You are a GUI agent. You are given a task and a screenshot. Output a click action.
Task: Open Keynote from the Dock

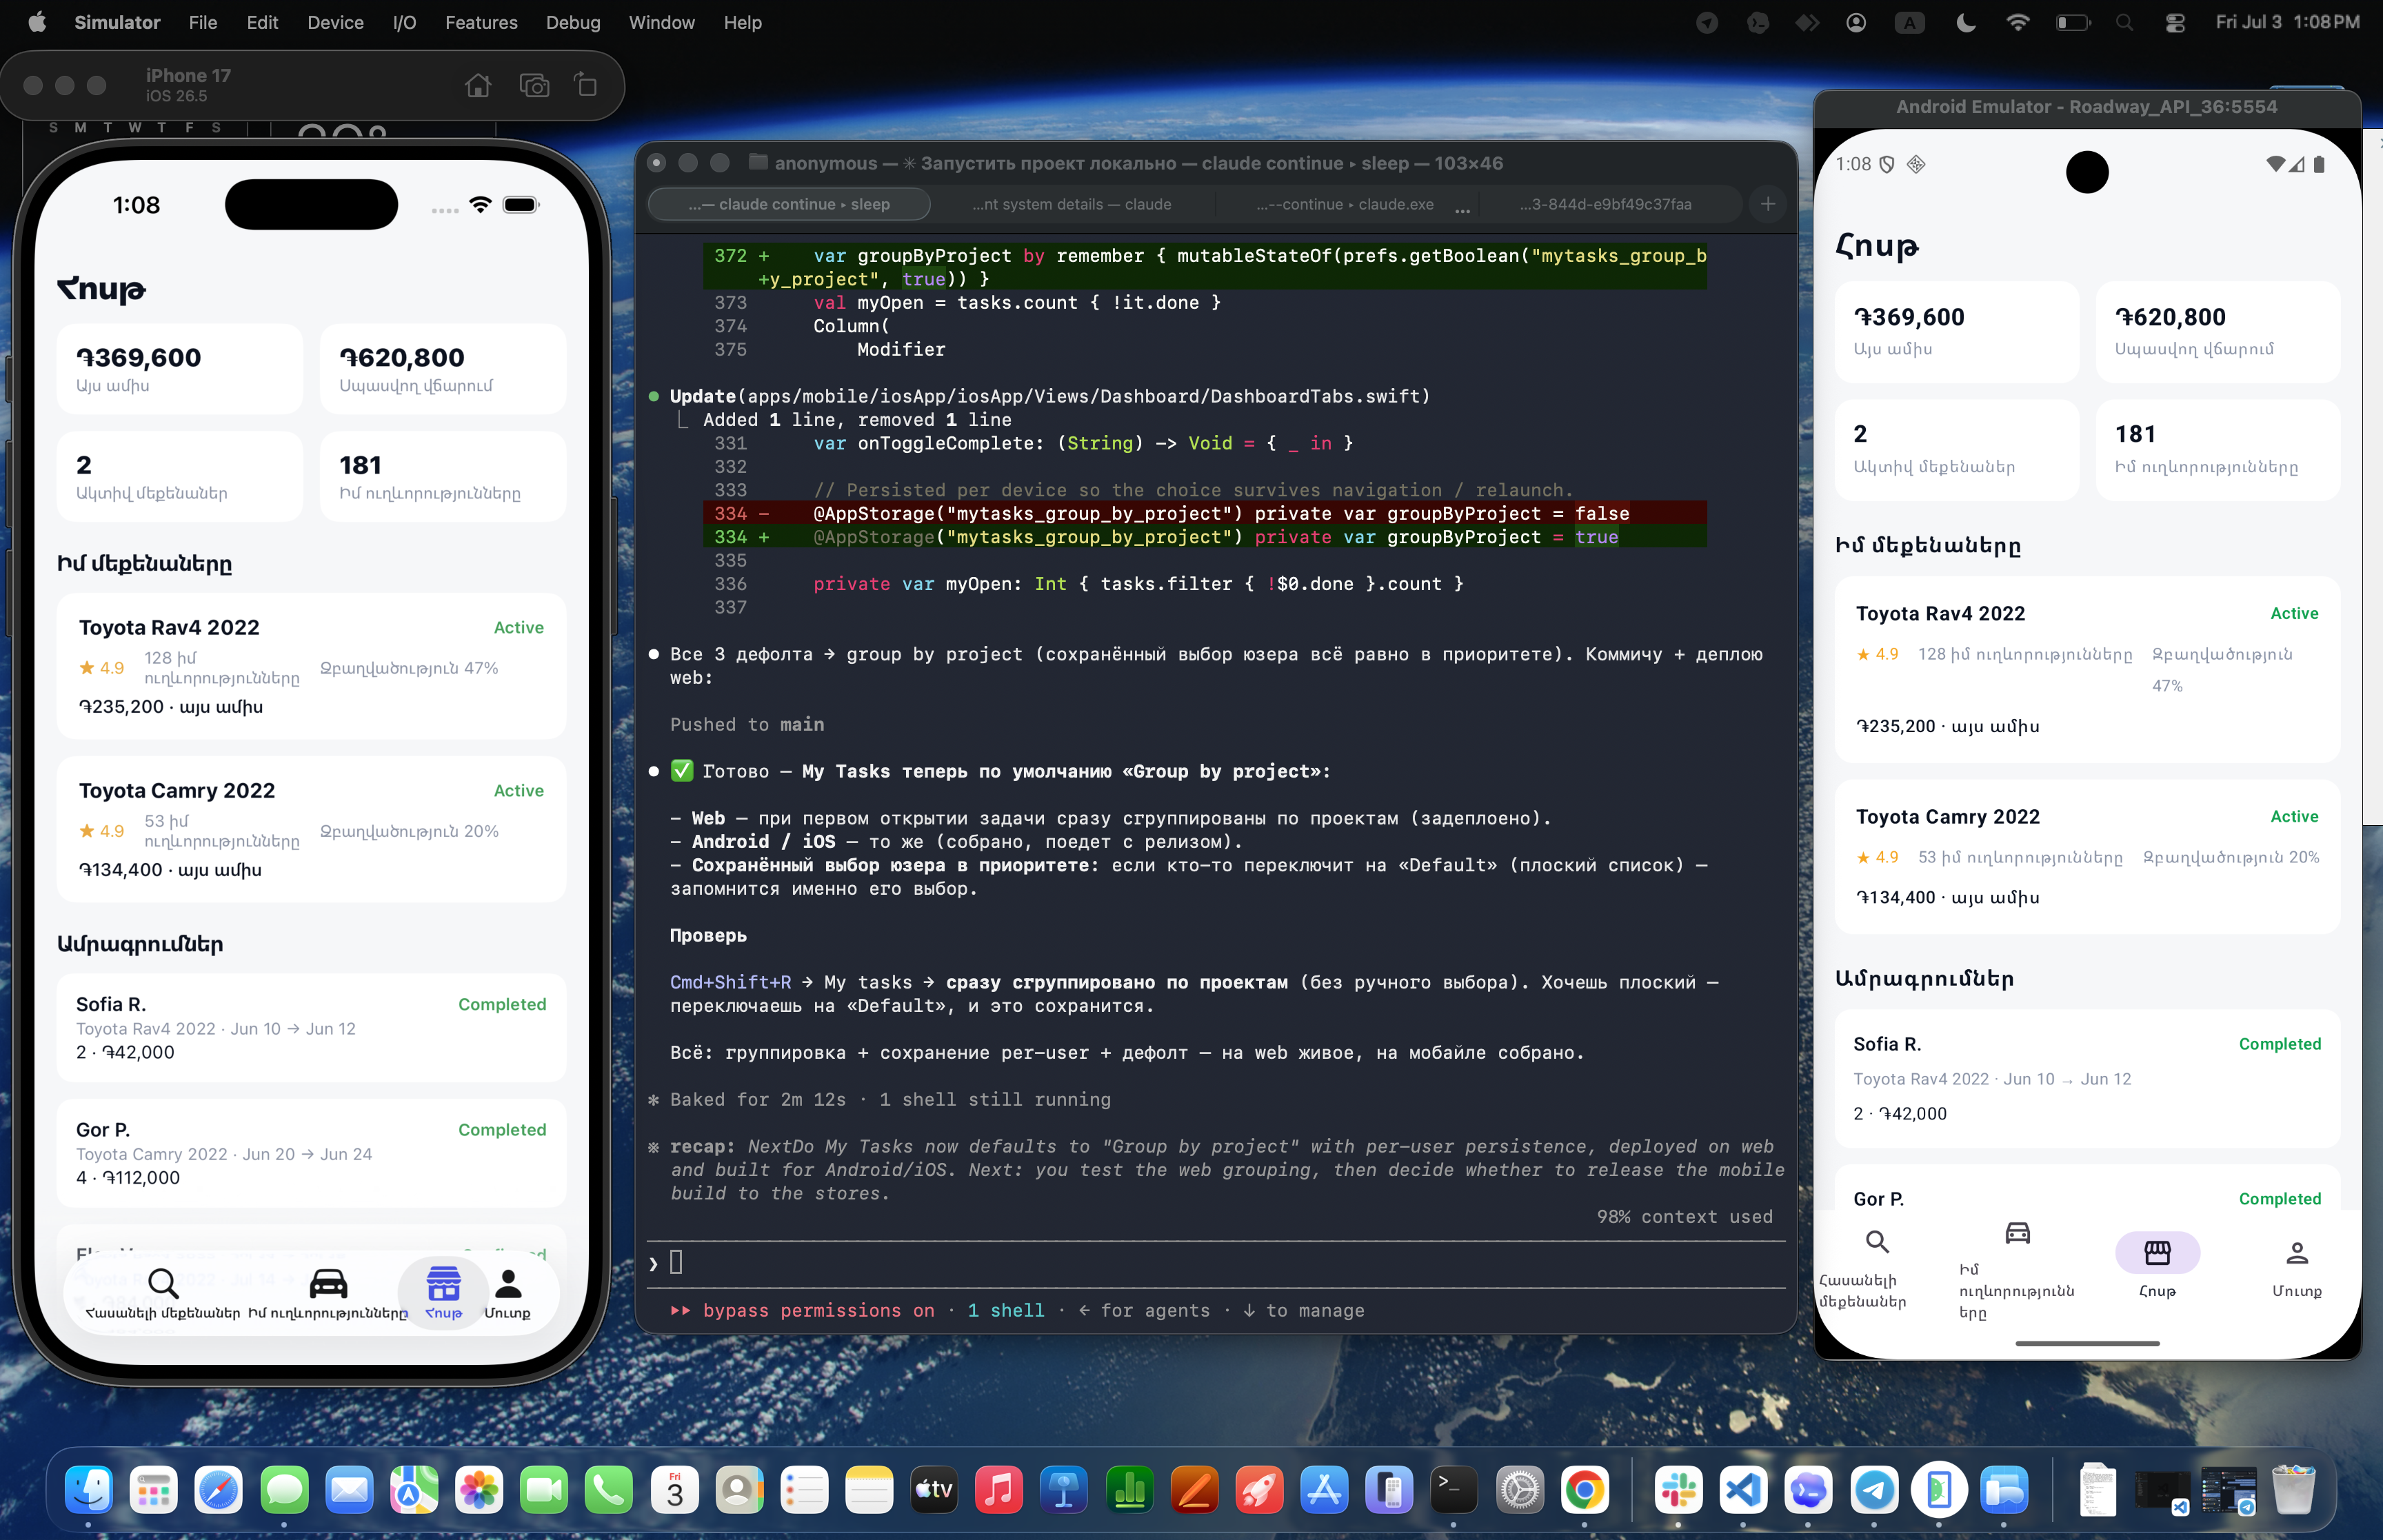click(1064, 1491)
